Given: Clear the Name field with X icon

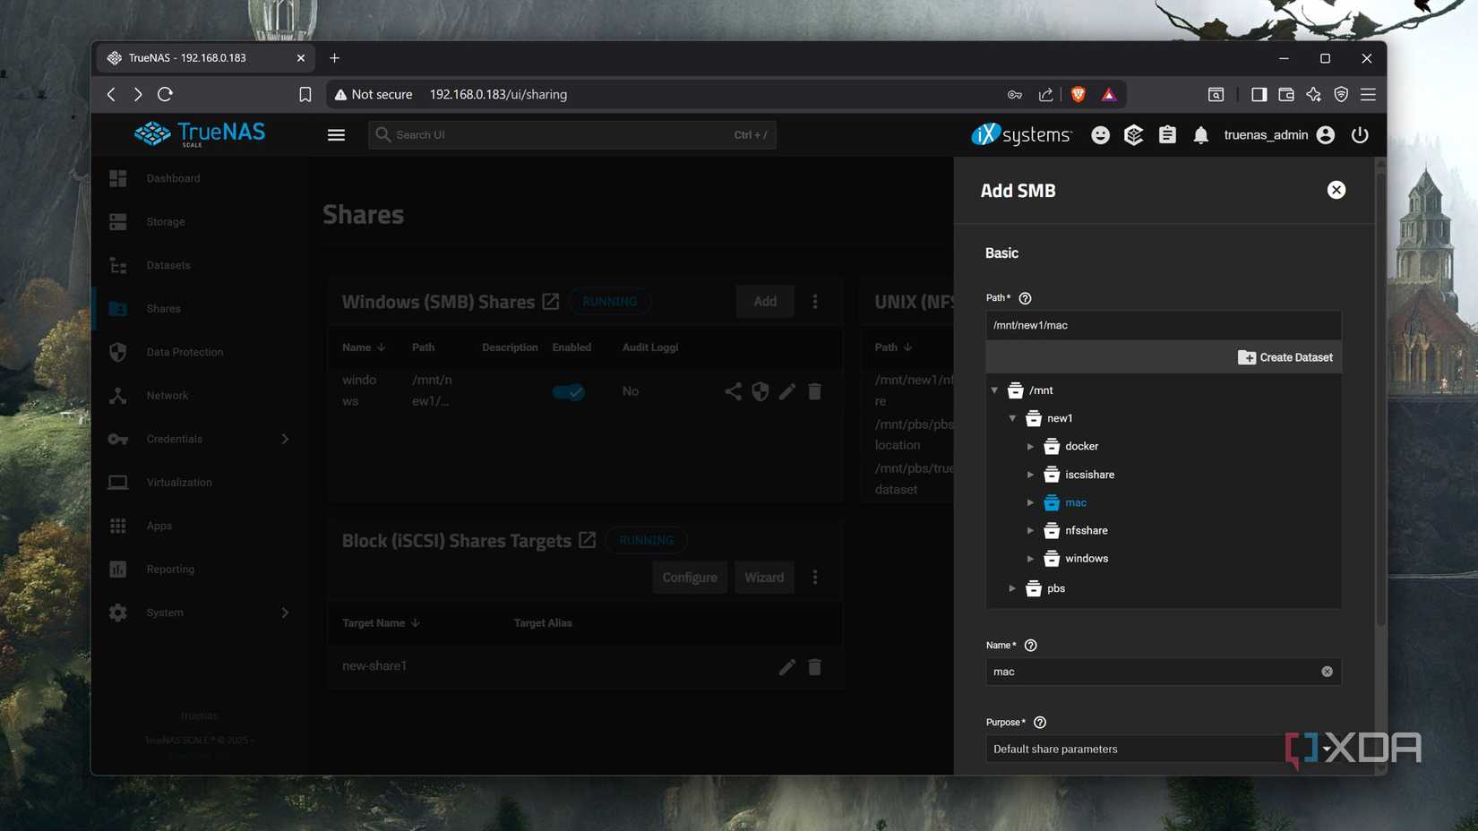Looking at the screenshot, I should click(1327, 672).
